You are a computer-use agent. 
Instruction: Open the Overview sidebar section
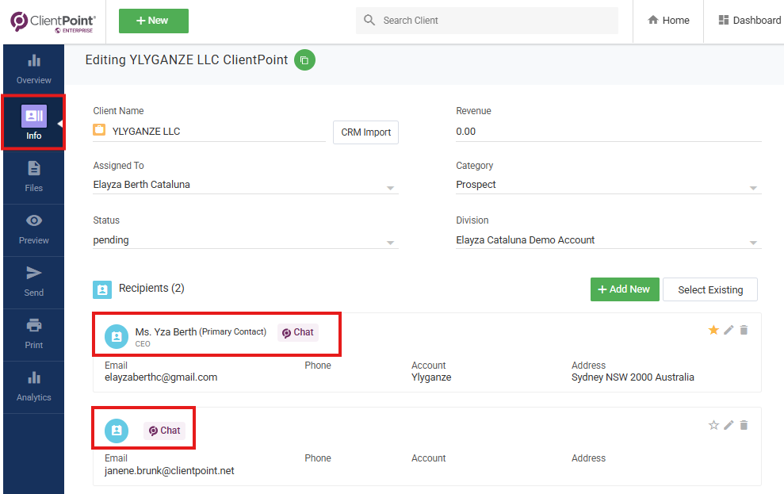tap(33, 70)
